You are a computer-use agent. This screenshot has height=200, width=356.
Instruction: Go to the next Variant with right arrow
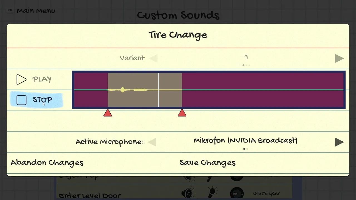click(339, 58)
